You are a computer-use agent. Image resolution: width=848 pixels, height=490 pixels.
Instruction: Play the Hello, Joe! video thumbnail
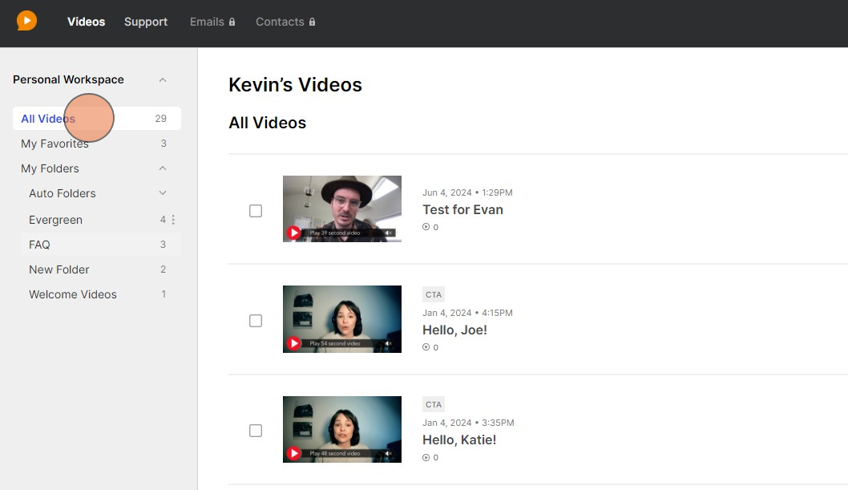(341, 319)
